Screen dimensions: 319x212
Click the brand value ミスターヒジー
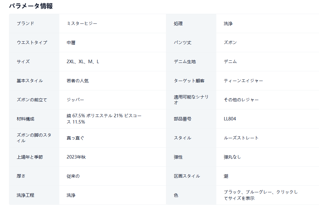82,23
